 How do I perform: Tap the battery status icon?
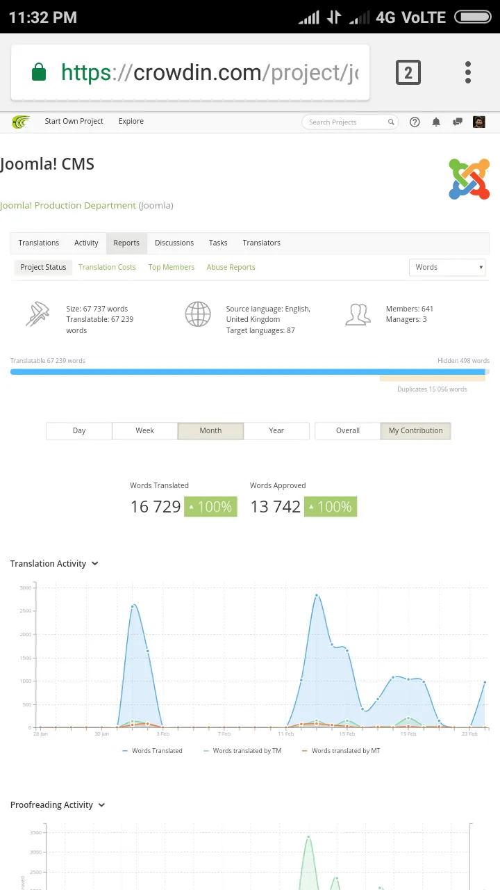473,17
